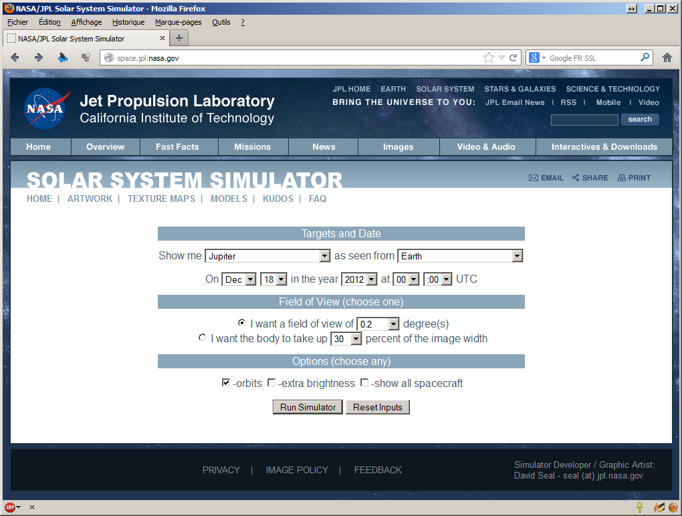Image resolution: width=682 pixels, height=516 pixels.
Task: Open the year dropdown showing 2012
Action: pos(359,279)
